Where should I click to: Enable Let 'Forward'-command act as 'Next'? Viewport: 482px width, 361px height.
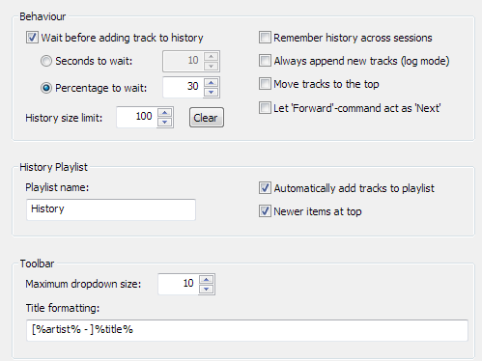(265, 108)
